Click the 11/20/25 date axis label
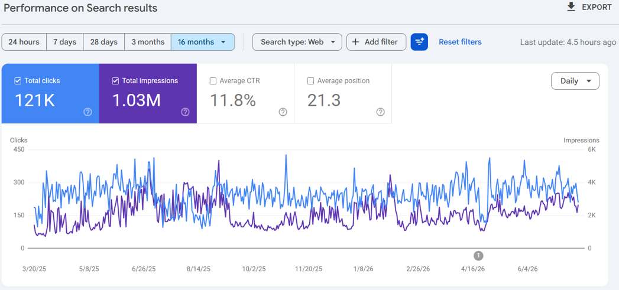 (309, 269)
